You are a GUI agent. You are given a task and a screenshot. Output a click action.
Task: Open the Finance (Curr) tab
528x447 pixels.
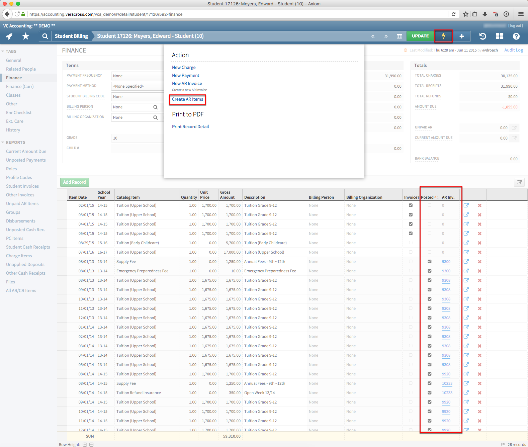20,86
